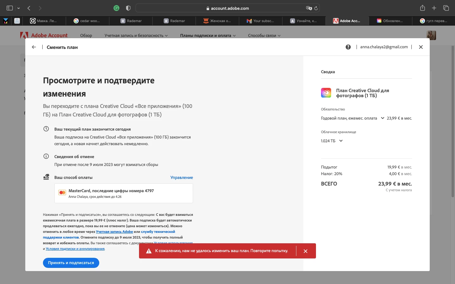Open the Обзор menu item
The image size is (455, 284).
[86, 35]
